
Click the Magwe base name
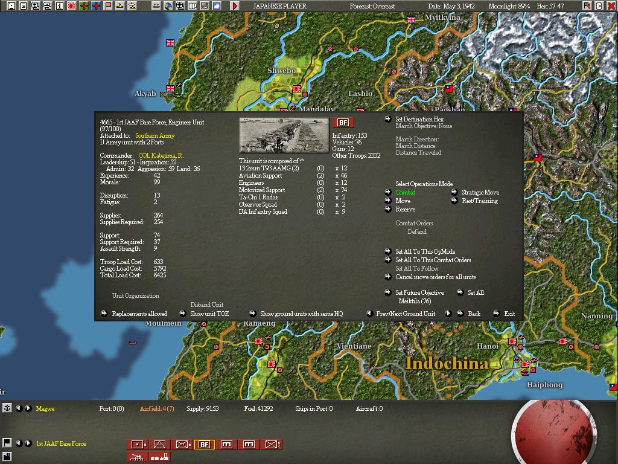[x=45, y=408]
